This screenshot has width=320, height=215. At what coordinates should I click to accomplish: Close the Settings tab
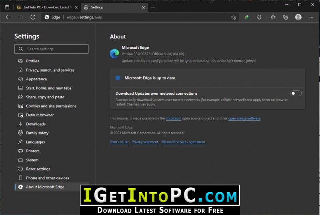(144, 7)
